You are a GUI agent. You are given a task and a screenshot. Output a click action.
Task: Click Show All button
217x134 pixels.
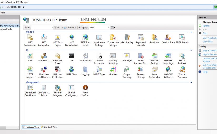[x=70, y=27]
